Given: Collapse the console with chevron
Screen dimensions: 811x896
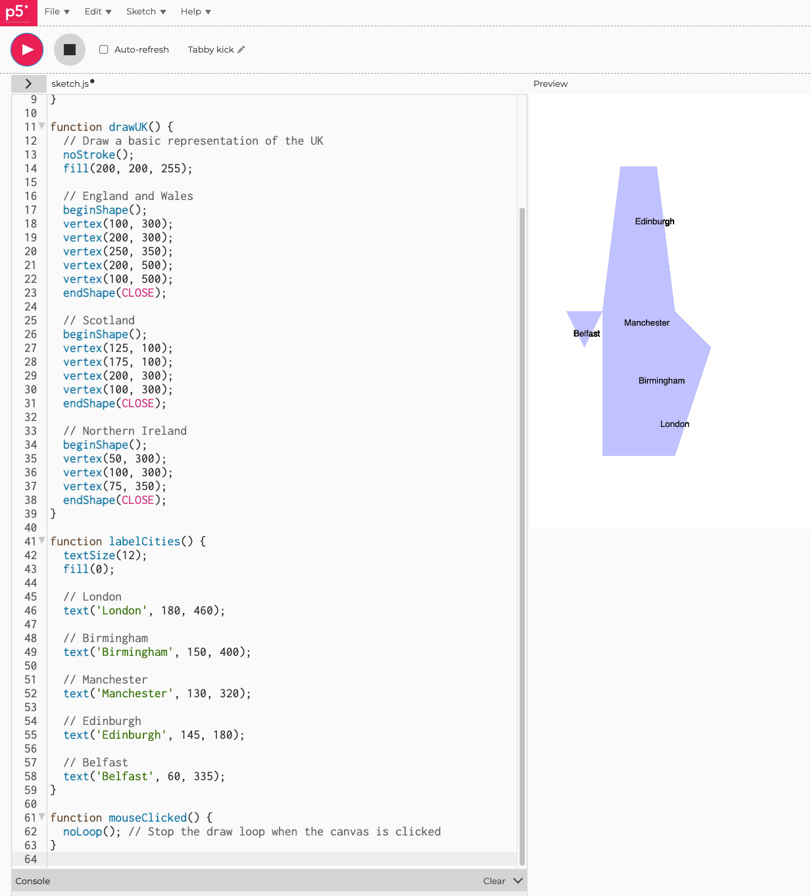Looking at the screenshot, I should click(518, 880).
